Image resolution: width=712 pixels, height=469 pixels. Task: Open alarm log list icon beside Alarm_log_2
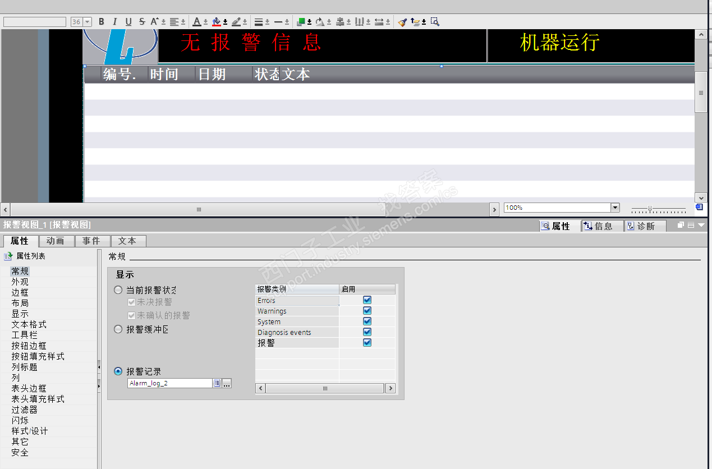(217, 383)
